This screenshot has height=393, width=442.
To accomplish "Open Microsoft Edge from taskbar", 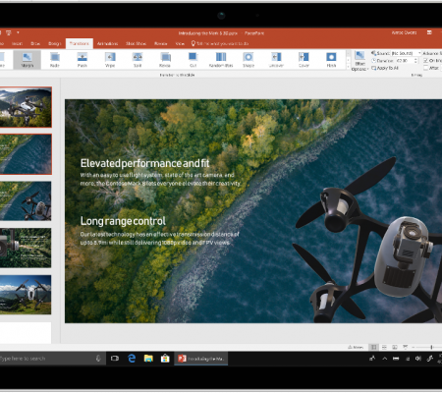I will (132, 359).
